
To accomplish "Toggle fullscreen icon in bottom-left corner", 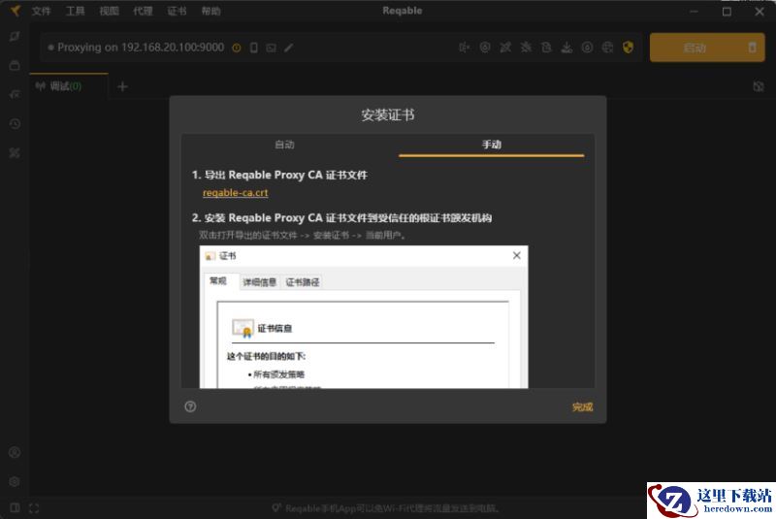I will (x=34, y=507).
